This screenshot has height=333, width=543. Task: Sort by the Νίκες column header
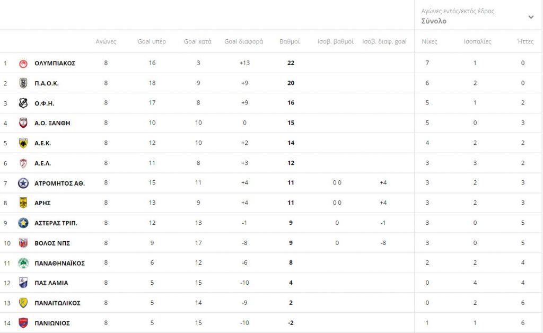[x=429, y=41]
